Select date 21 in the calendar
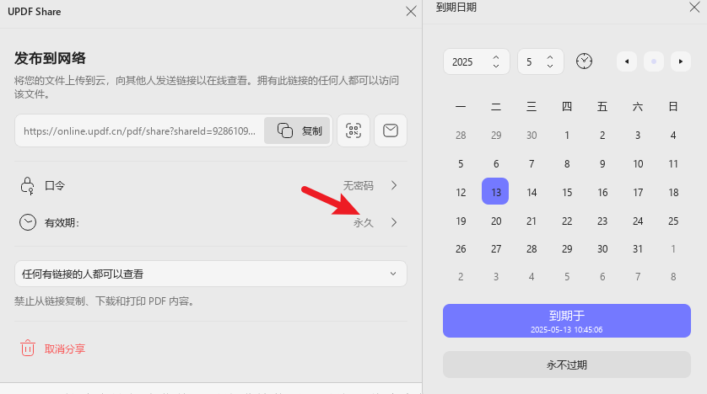This screenshot has height=394, width=707. (x=532, y=221)
